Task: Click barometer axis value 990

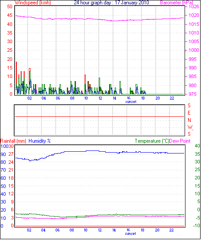Action: pyautogui.click(x=193, y=68)
